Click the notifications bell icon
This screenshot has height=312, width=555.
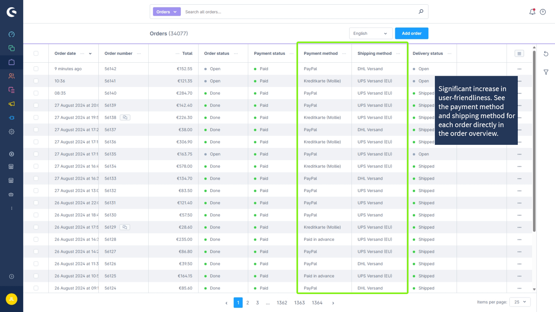click(x=532, y=11)
